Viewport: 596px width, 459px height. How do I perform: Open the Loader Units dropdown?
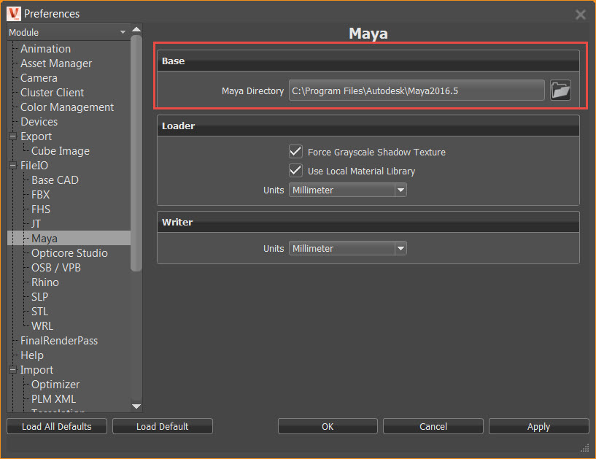(x=400, y=190)
